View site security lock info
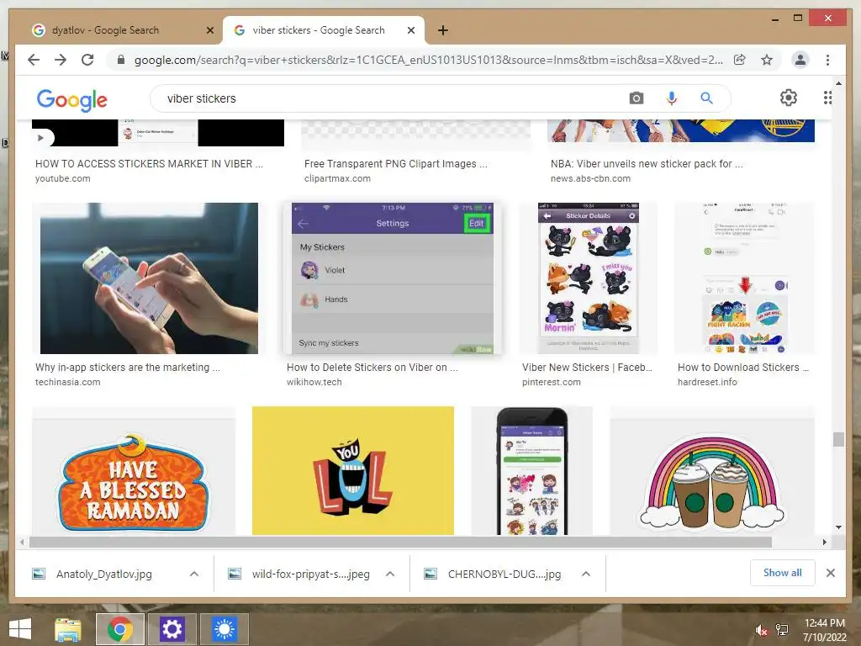861x646 pixels. coord(121,60)
